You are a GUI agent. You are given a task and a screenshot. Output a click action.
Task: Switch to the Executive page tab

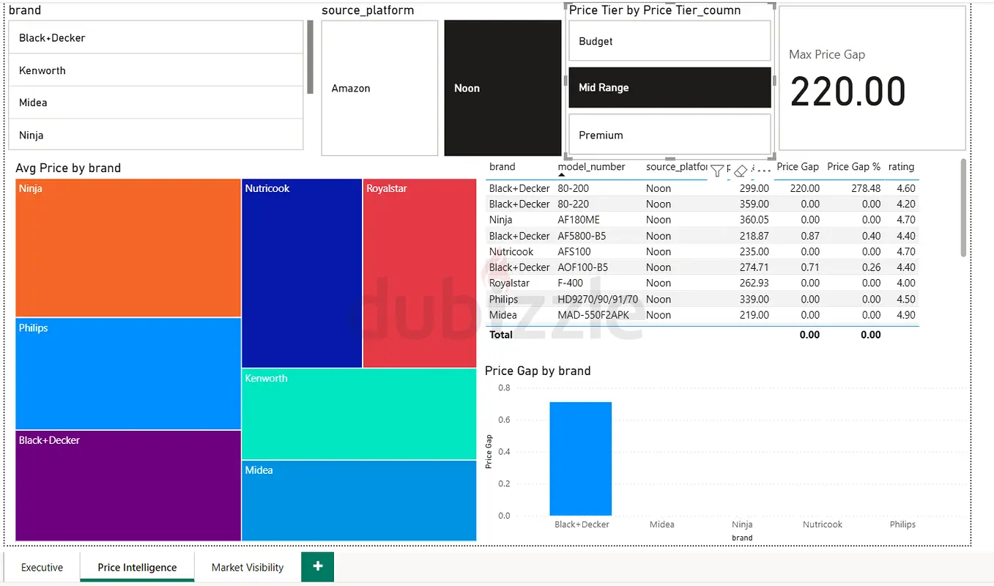coord(42,567)
